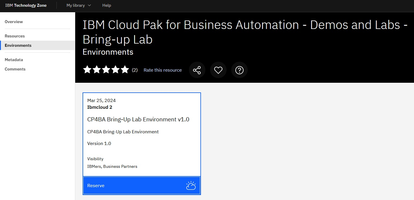
Task: Click the cloud icon on the Reserve bar
Action: 191,186
